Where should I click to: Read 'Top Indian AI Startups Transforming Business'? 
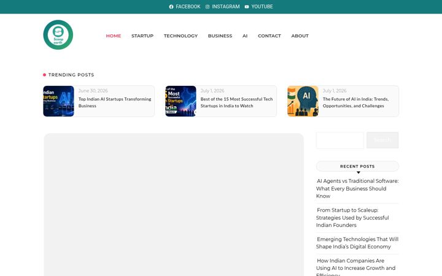tap(115, 102)
